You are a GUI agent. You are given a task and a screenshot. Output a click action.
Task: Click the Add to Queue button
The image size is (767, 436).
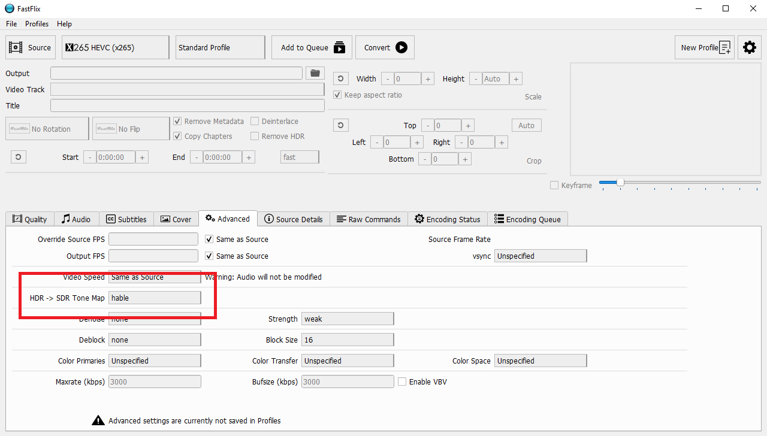tap(312, 47)
